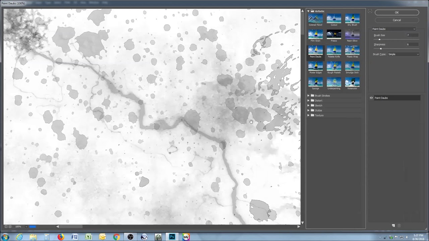Viewport: 429px width, 241px height.
Task: Add a new effect layer
Action: (x=393, y=226)
